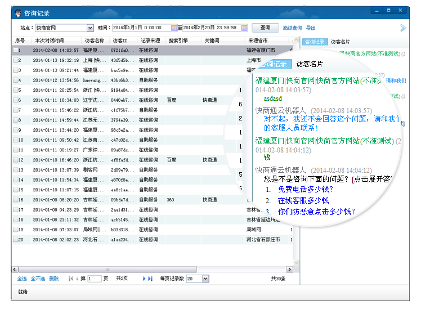
Task: Select the 咨询记录 tab in right panel
Action: click(315, 42)
